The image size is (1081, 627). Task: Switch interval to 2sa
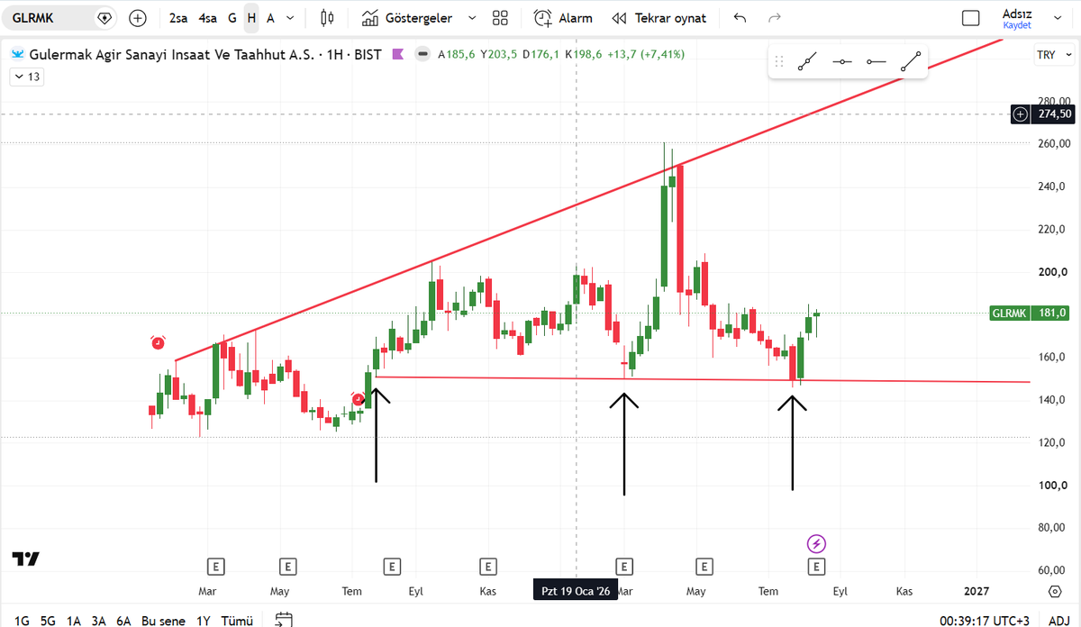pyautogui.click(x=178, y=18)
